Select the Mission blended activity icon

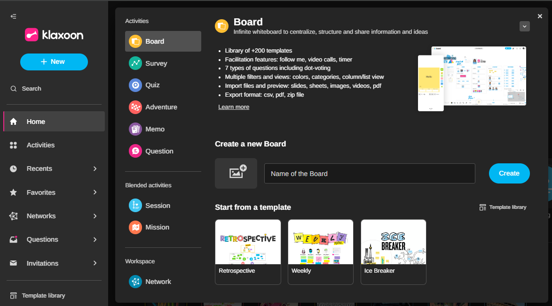coord(135,227)
